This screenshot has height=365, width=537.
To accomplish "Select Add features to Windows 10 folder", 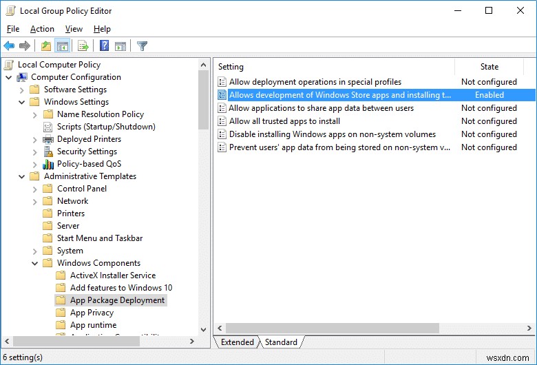I will coord(121,288).
